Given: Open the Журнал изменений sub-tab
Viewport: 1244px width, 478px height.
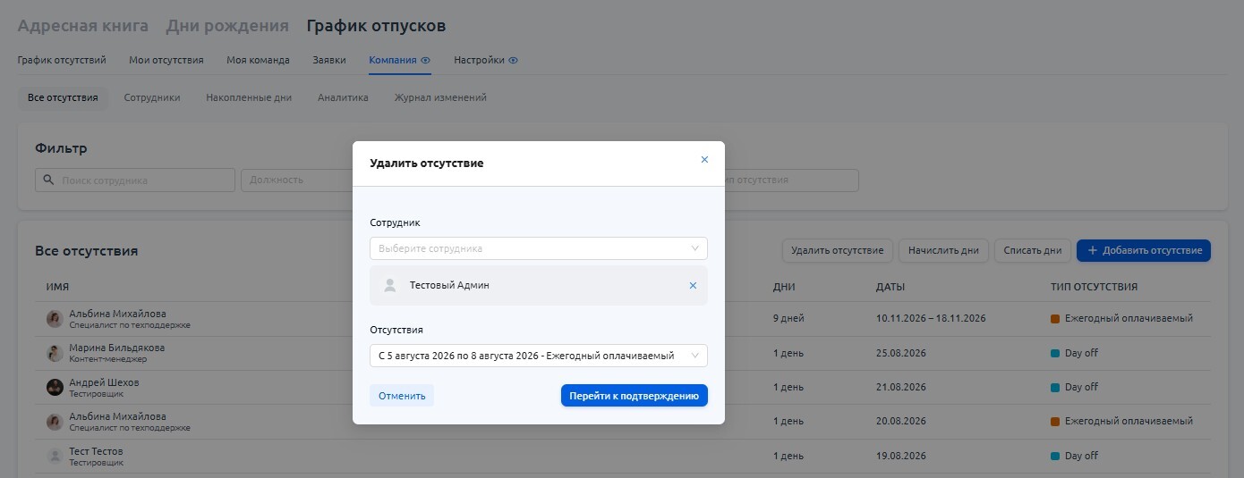Looking at the screenshot, I should pyautogui.click(x=440, y=97).
